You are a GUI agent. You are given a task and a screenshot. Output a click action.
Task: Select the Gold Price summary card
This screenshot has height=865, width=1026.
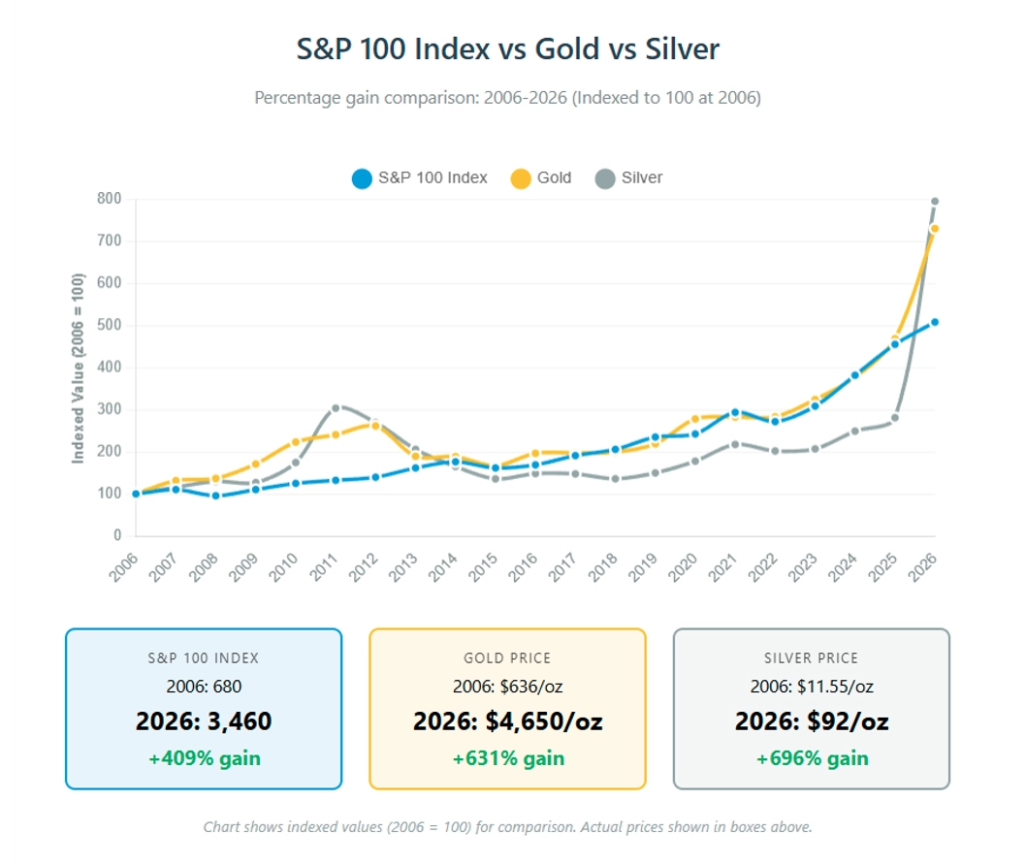coord(507,708)
